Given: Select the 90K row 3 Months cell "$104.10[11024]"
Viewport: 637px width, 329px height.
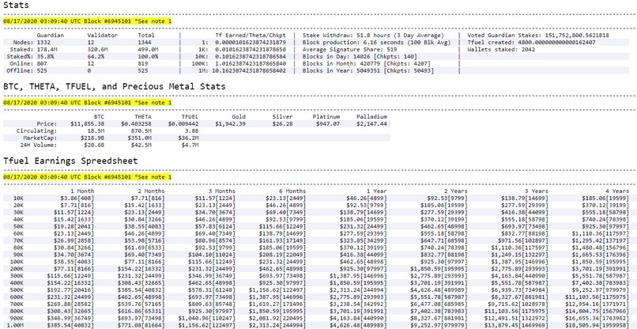Looking at the screenshot, I should pyautogui.click(x=212, y=255).
